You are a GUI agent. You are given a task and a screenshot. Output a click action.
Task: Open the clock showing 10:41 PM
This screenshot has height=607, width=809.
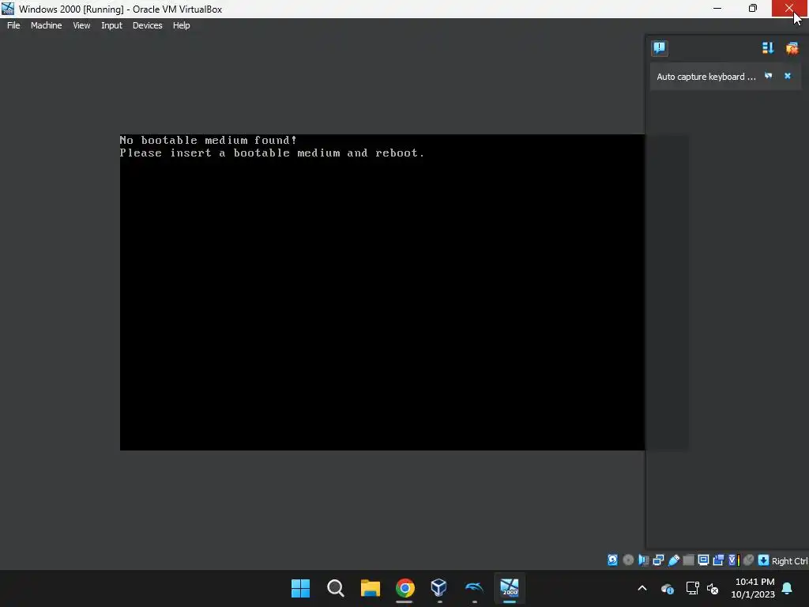point(753,588)
